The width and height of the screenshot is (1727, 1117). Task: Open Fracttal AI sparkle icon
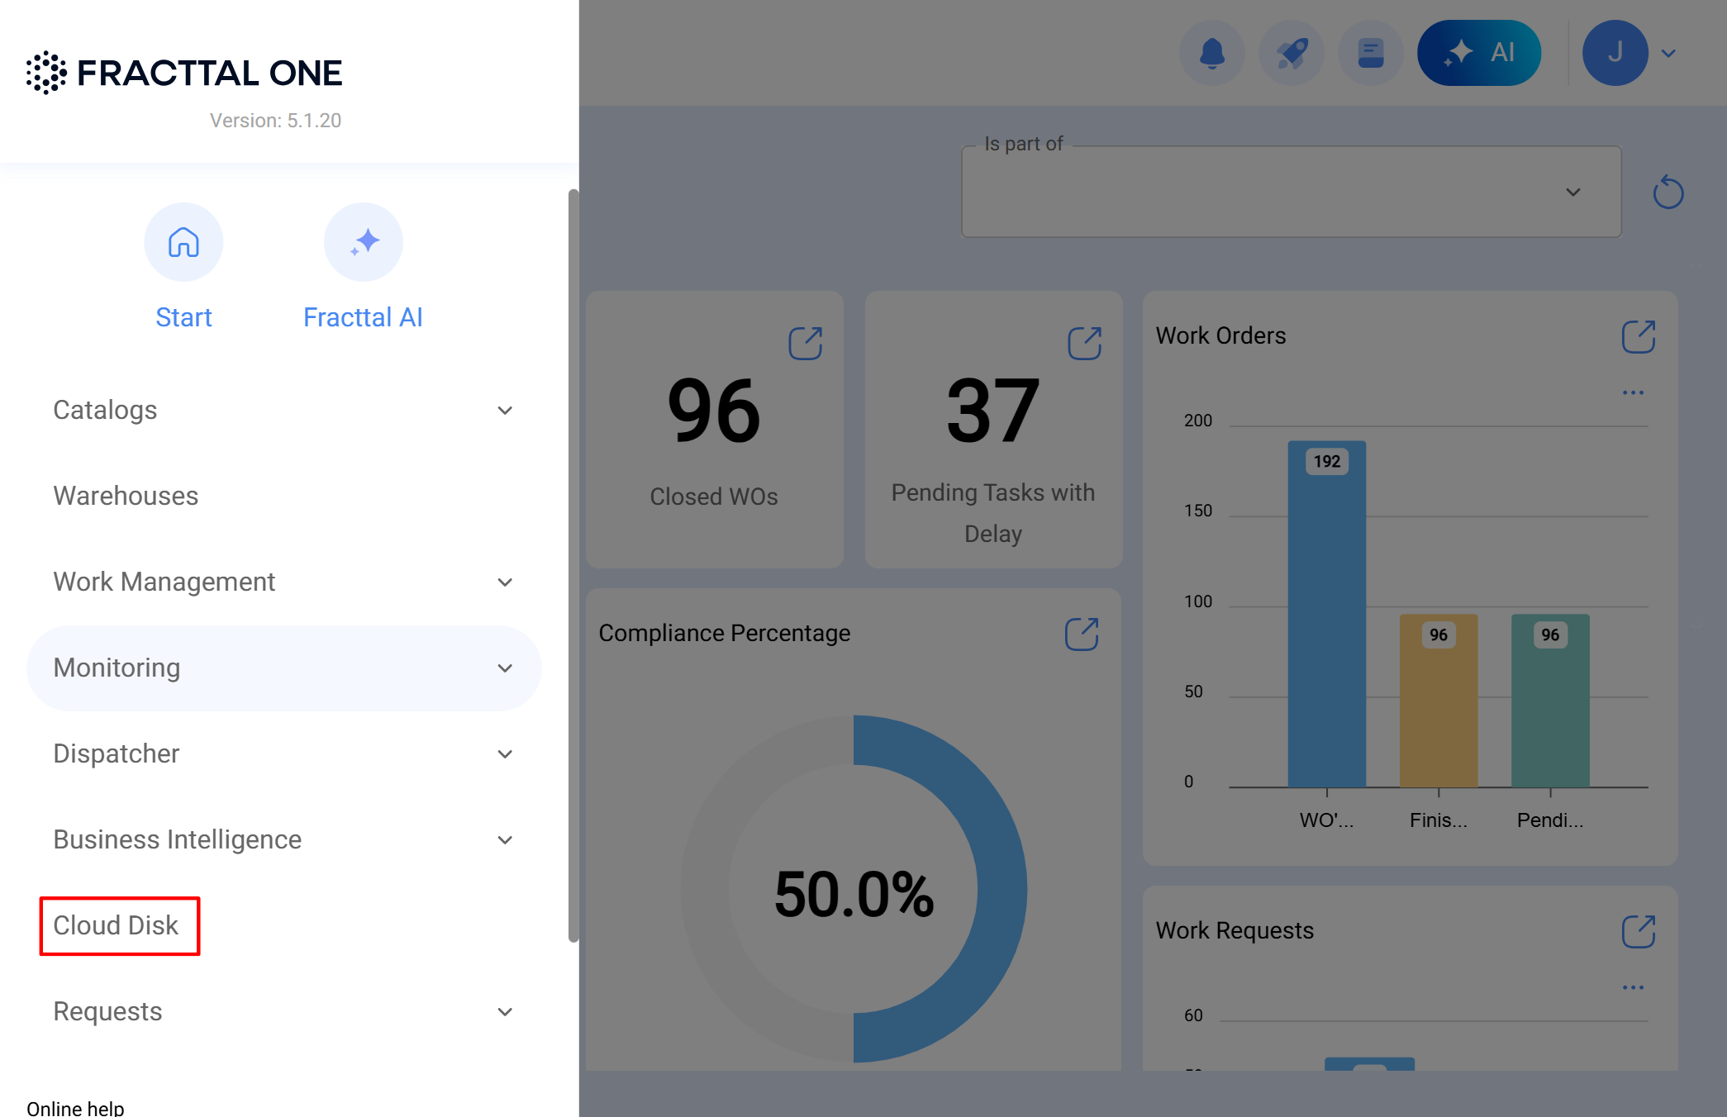(363, 242)
